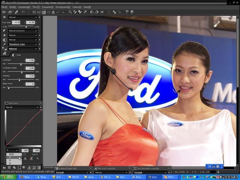
Task: Open the exposure Manual taste dropdown
Action: pyautogui.click(x=23, y=17)
